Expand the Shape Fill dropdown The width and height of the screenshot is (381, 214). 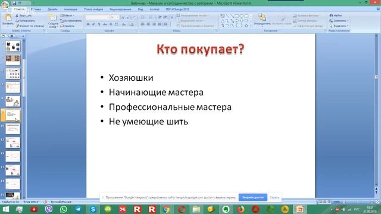[x=307, y=15]
